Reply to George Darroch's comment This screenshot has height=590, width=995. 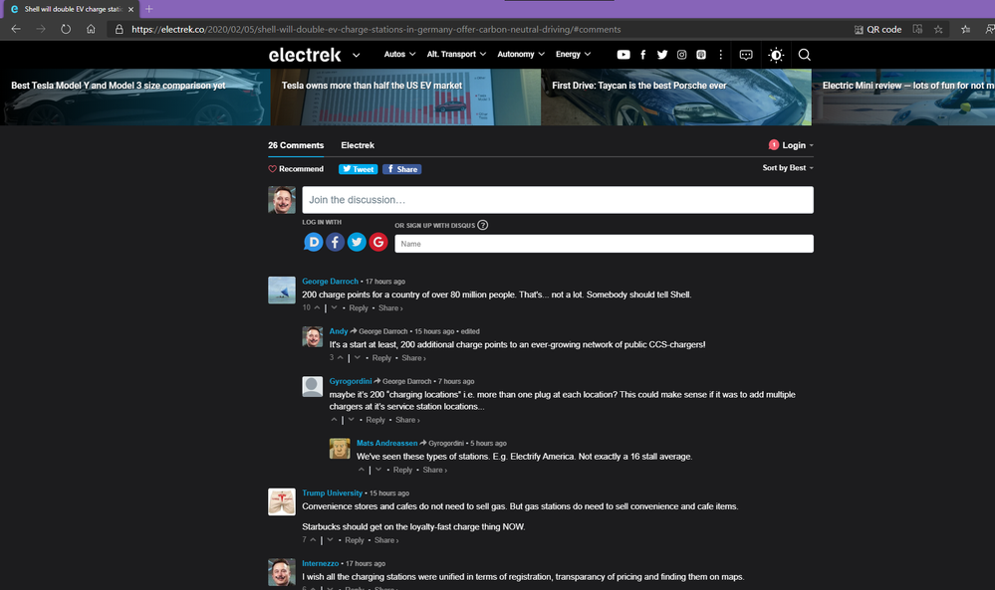pos(358,308)
